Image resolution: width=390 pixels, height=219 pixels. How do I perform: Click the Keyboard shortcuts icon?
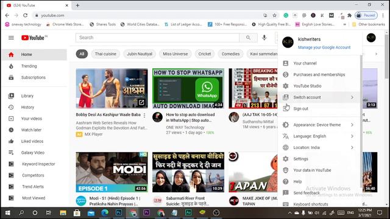click(x=286, y=204)
